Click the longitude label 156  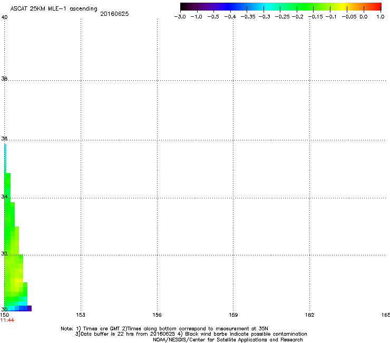click(x=157, y=315)
